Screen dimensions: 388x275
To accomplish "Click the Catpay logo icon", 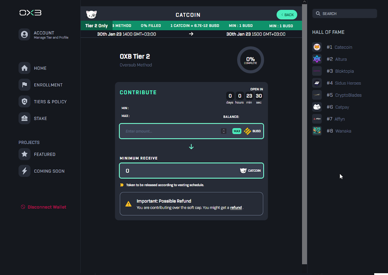I will [317, 107].
